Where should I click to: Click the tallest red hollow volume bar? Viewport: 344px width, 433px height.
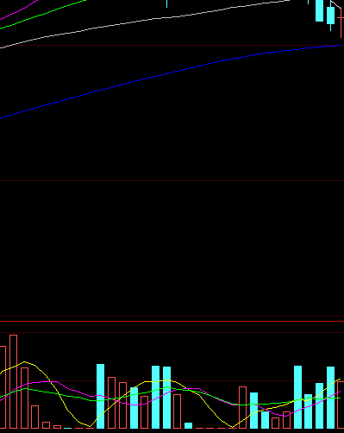(x=13, y=381)
